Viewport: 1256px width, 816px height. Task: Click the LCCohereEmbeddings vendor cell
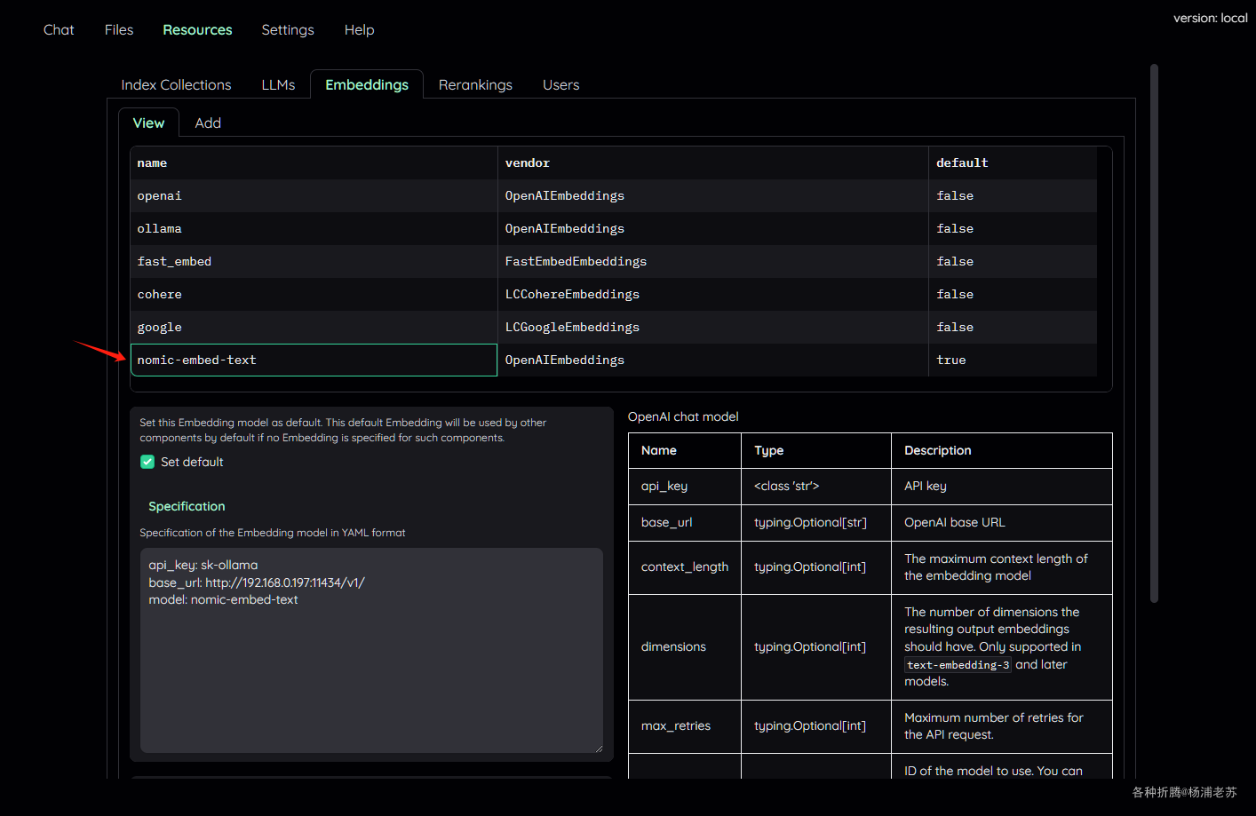713,295
